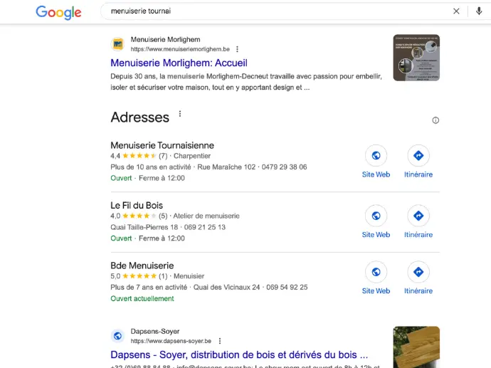The height and width of the screenshot is (368, 491).
Task: Click the https://www.menuiseriemorlighem.be URL
Action: pyautogui.click(x=180, y=49)
